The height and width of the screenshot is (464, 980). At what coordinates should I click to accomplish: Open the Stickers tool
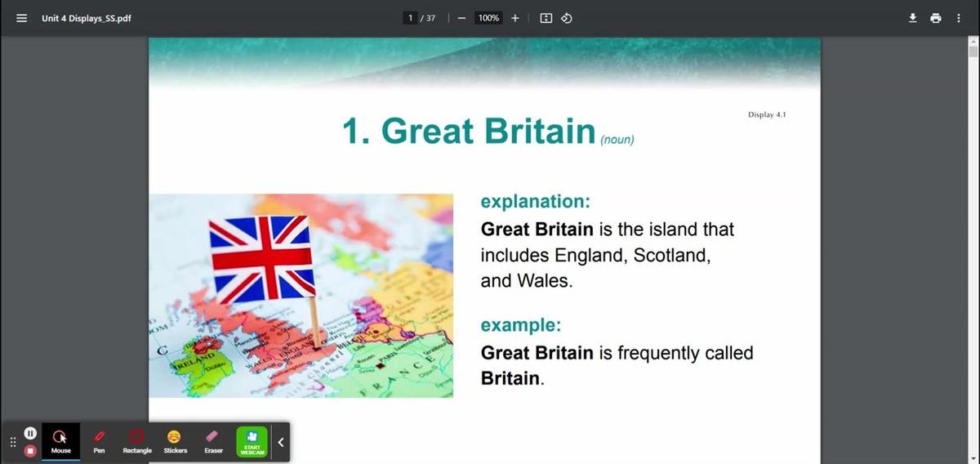pos(175,441)
